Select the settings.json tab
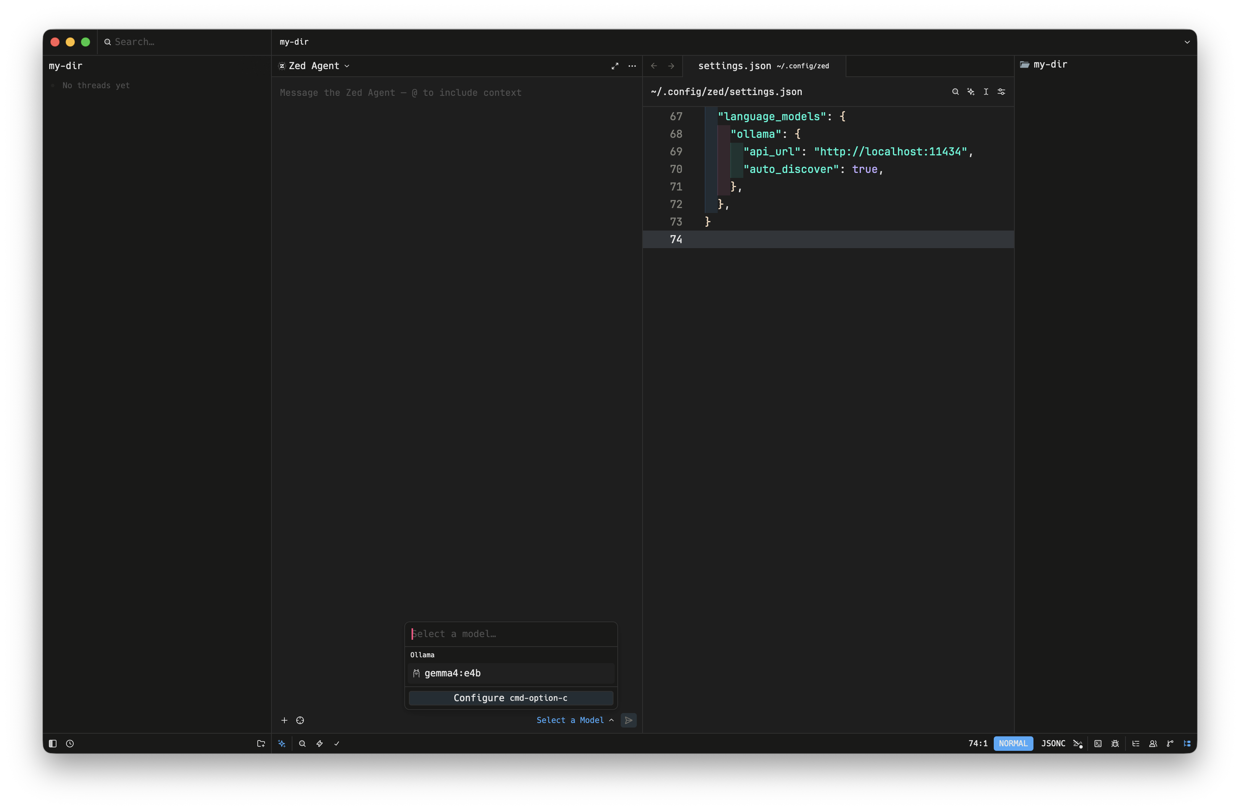Image resolution: width=1240 pixels, height=810 pixels. (x=763, y=66)
